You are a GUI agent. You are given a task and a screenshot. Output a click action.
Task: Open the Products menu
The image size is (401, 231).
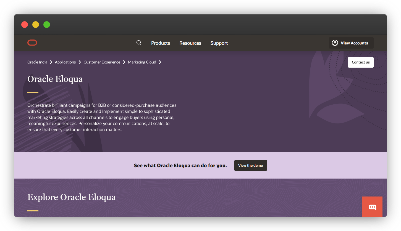tap(161, 43)
